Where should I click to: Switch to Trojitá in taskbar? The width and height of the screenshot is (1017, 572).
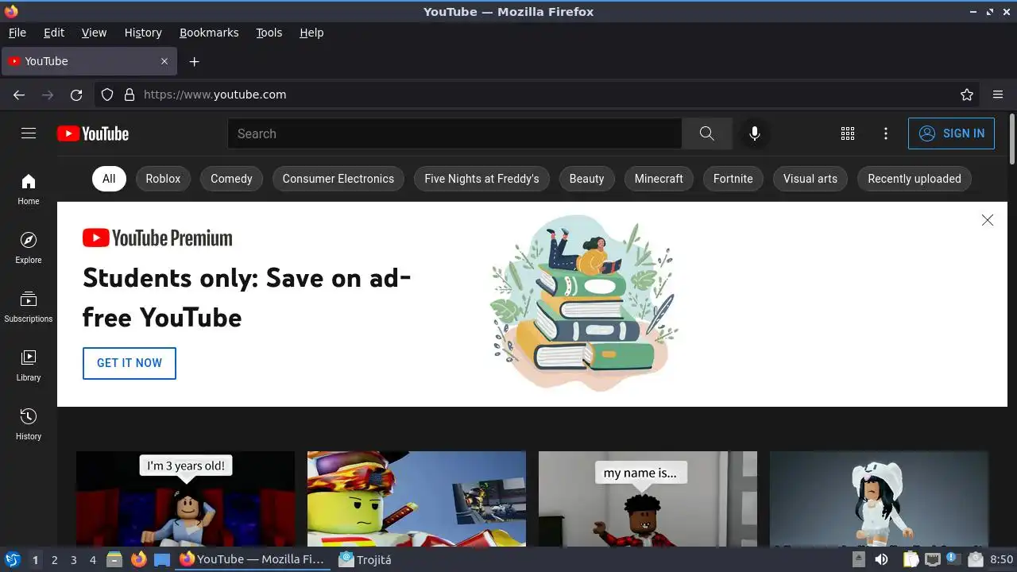[365, 559]
